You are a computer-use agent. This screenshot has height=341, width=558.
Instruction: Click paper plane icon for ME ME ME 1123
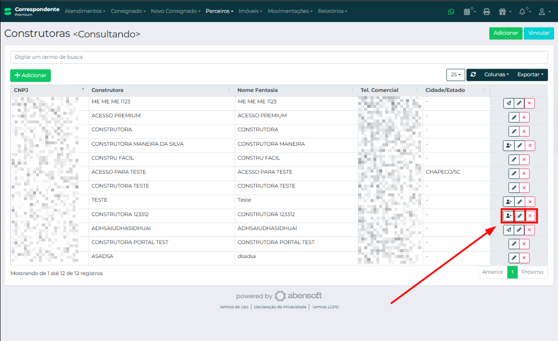pos(508,103)
